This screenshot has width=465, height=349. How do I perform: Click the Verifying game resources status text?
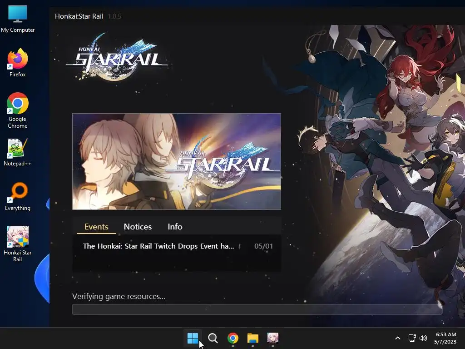tap(119, 296)
